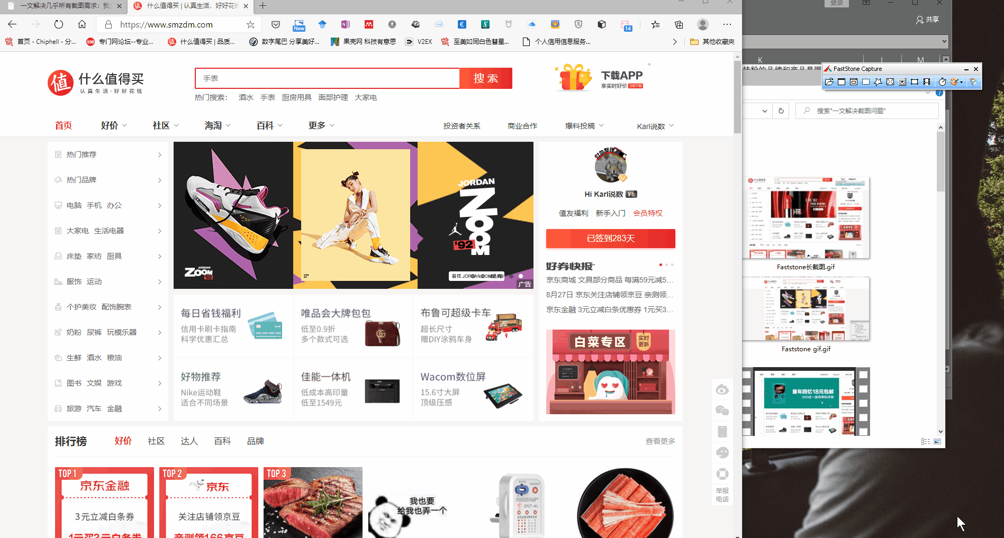This screenshot has width=1004, height=538.
Task: Expand 社区 navigation dropdown
Action: [166, 125]
